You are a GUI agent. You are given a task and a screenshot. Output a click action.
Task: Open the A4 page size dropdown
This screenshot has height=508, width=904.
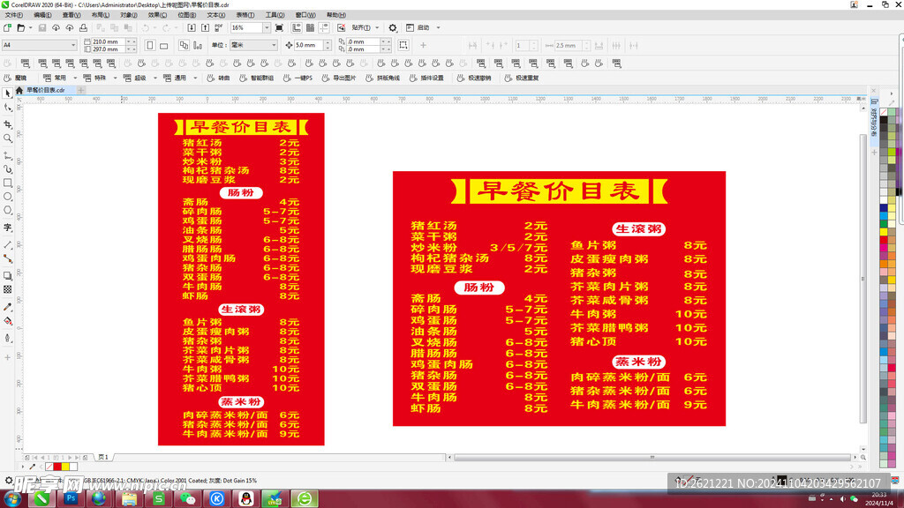point(73,45)
